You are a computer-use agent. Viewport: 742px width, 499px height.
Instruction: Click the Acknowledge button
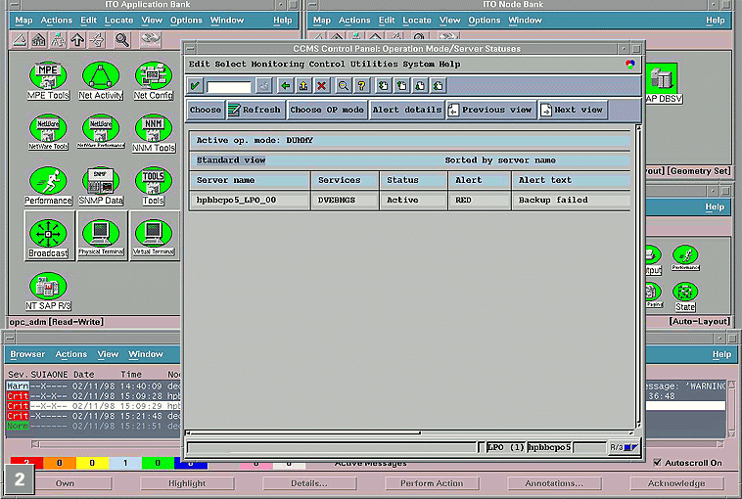(x=675, y=483)
